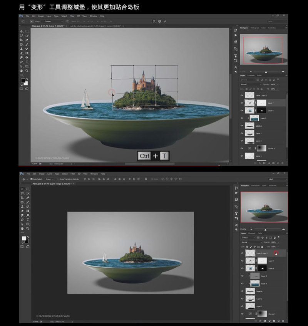Open Auto-Select Group dropdown in bottom window

click(x=49, y=179)
